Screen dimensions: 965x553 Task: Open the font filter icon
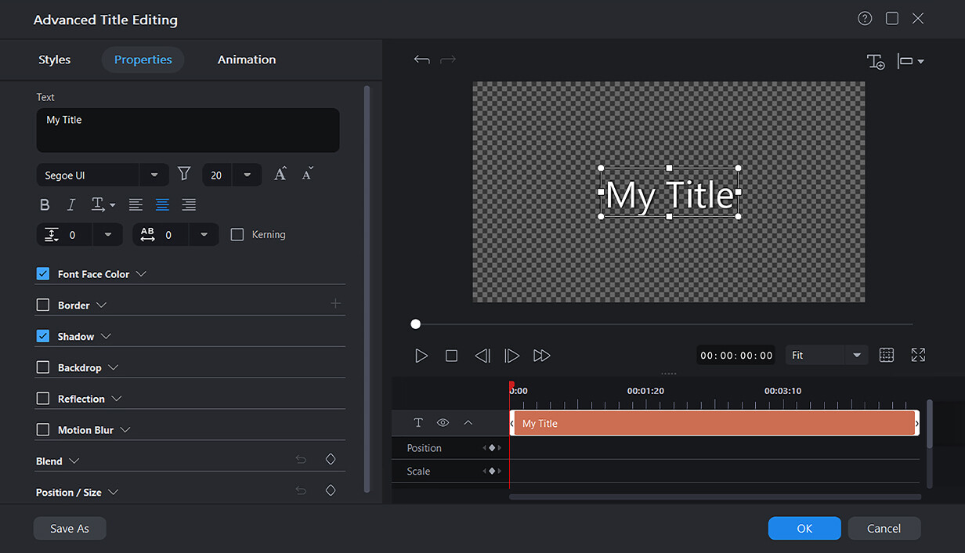tap(183, 174)
